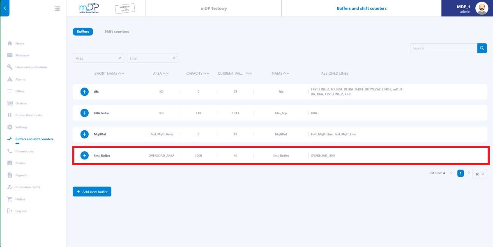Click the Photos image icon
Image resolution: width=493 pixels, height=247 pixels.
coord(10,163)
